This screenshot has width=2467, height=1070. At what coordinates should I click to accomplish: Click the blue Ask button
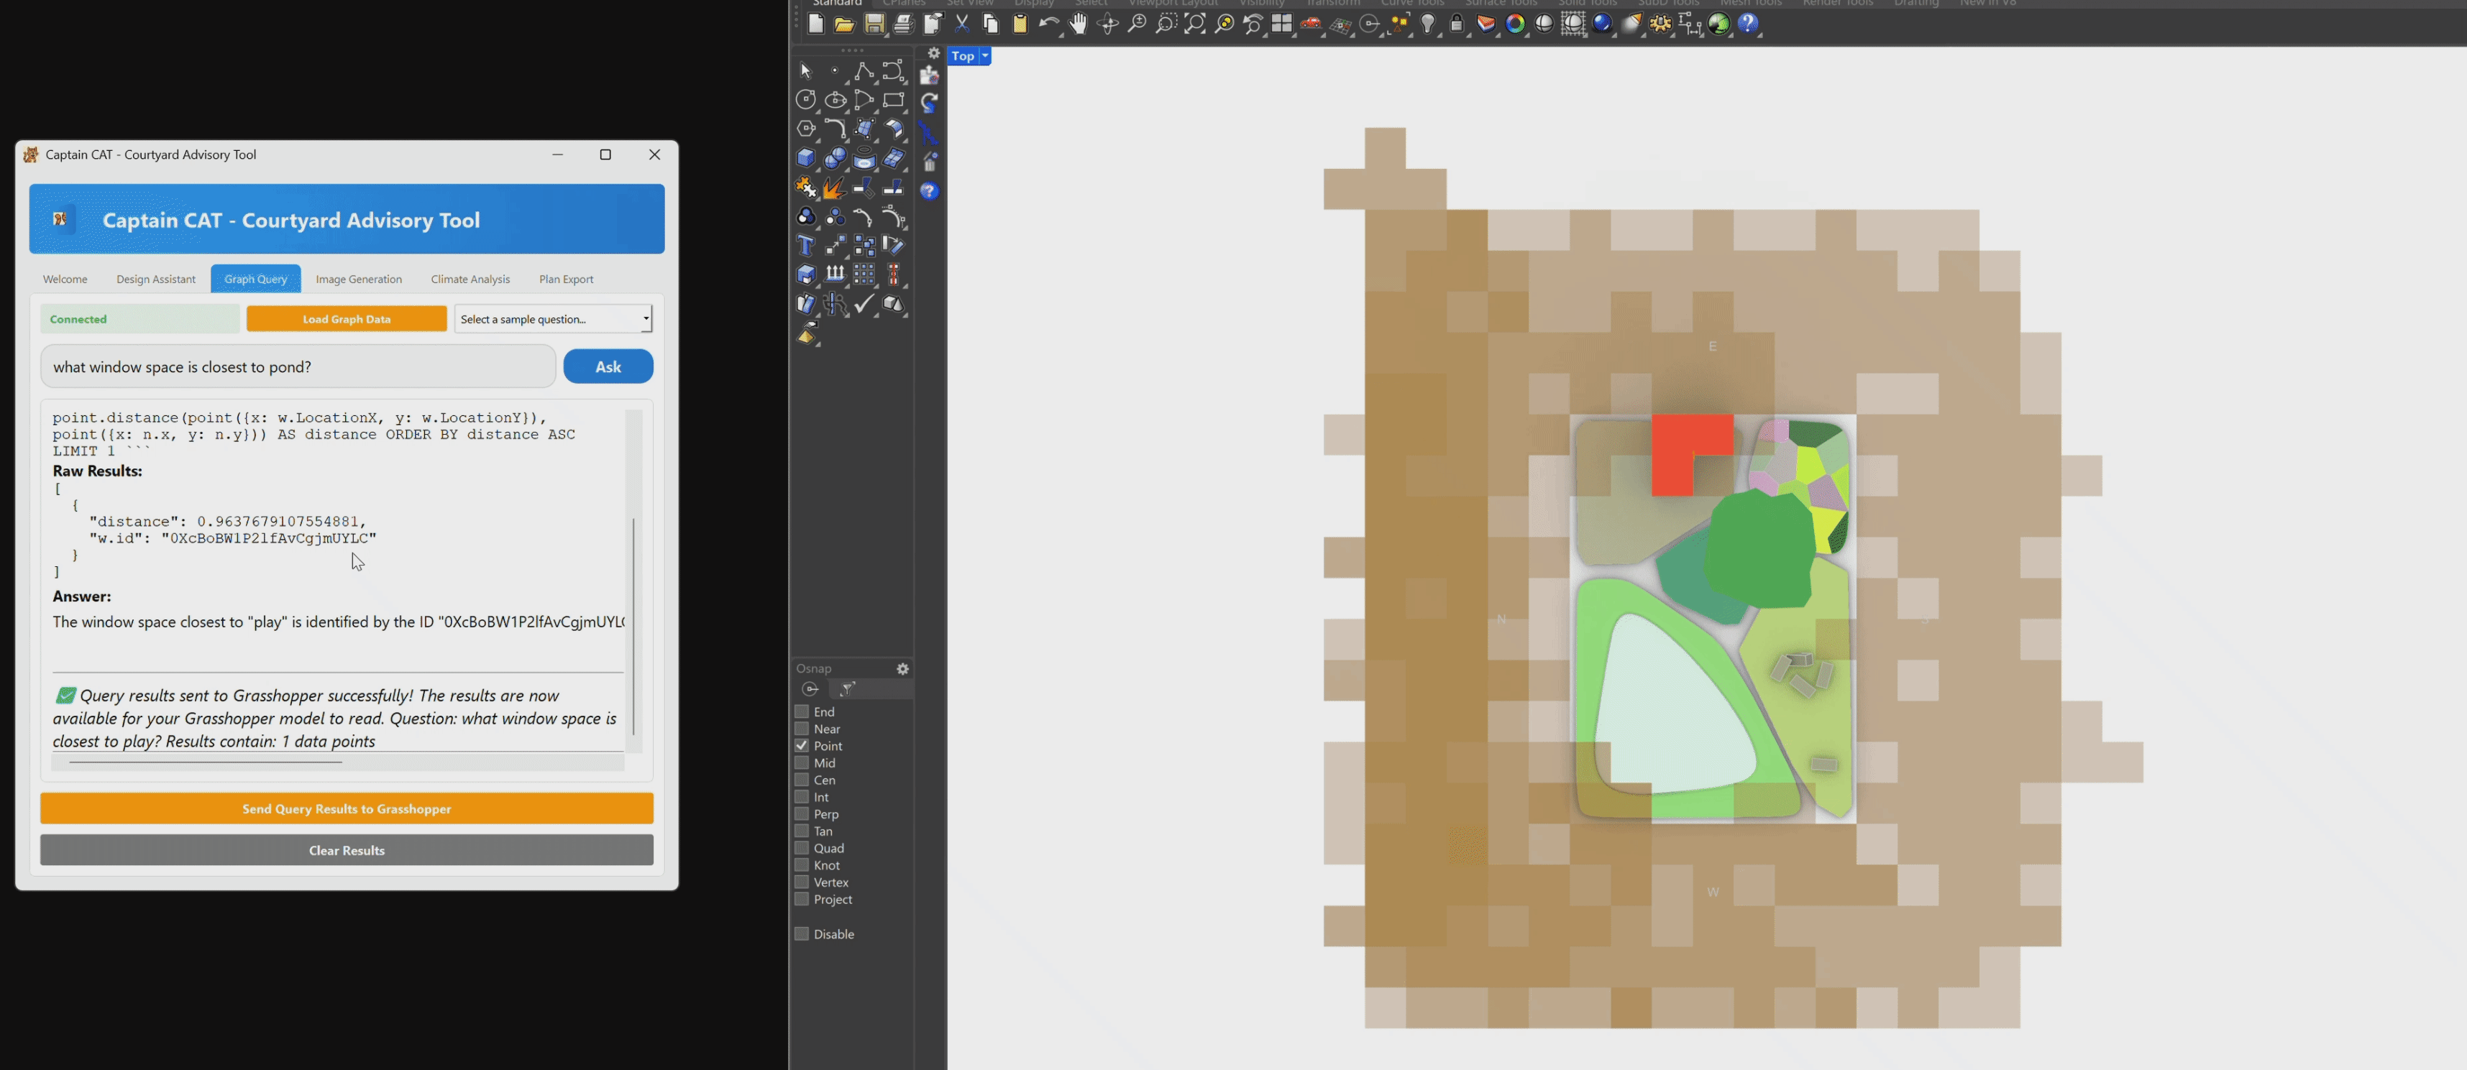pos(608,366)
